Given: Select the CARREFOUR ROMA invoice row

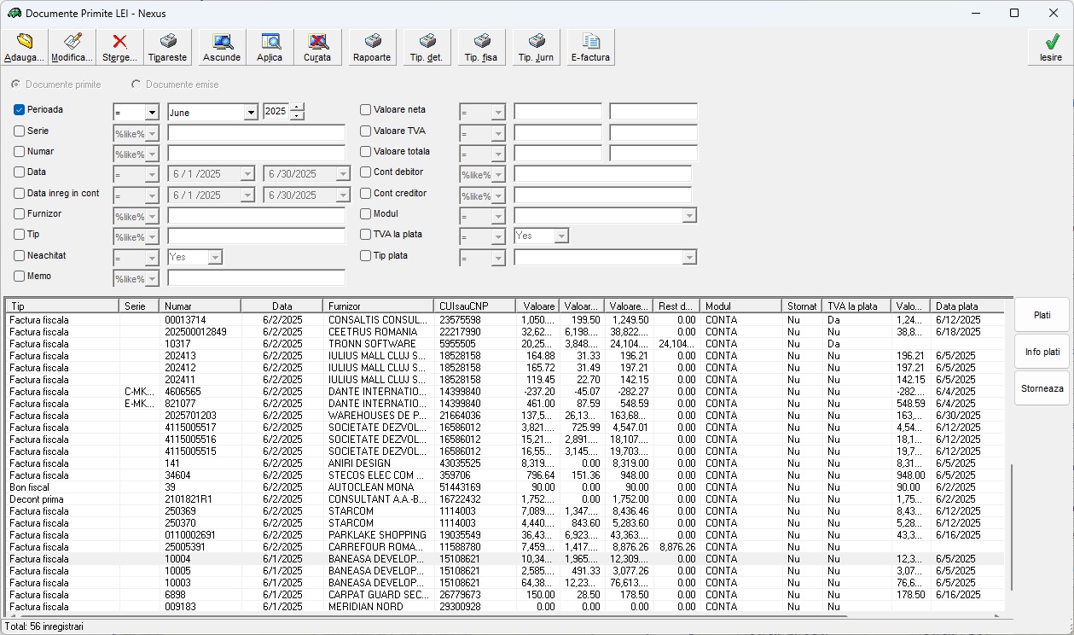Looking at the screenshot, I should click(x=375, y=547).
